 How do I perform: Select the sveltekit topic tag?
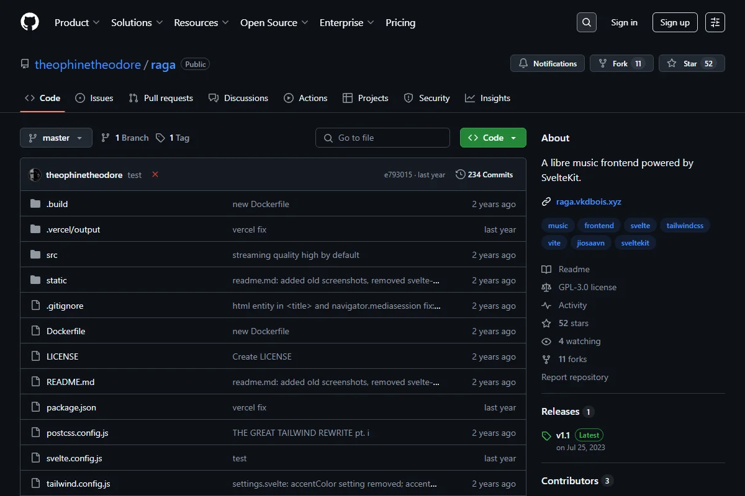tap(635, 243)
